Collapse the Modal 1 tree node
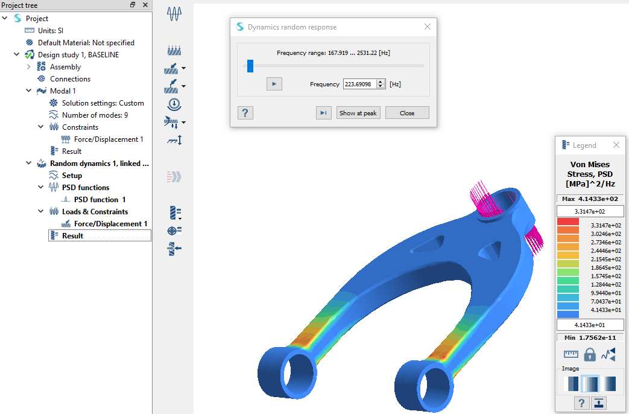The image size is (629, 414). tap(29, 91)
